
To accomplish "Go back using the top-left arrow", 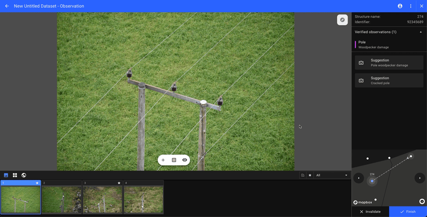I will point(7,6).
